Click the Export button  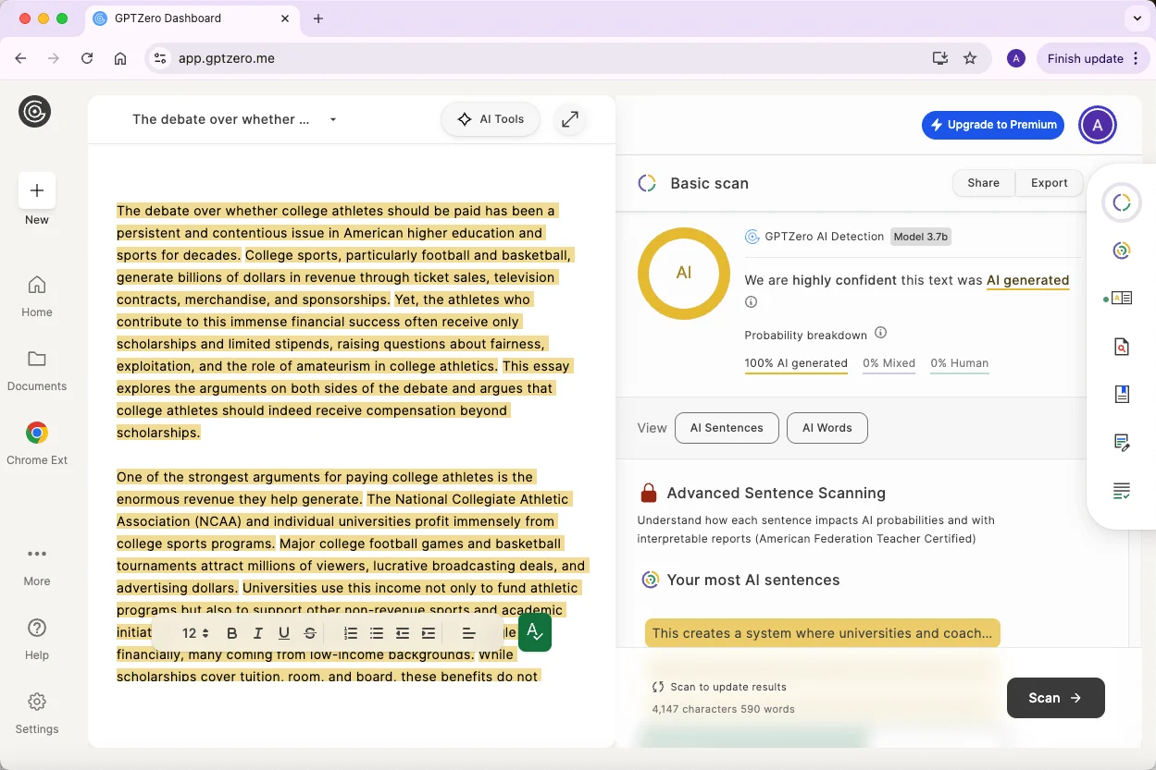point(1049,183)
